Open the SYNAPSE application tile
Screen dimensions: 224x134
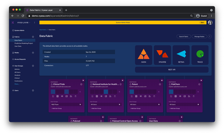pos(162,55)
